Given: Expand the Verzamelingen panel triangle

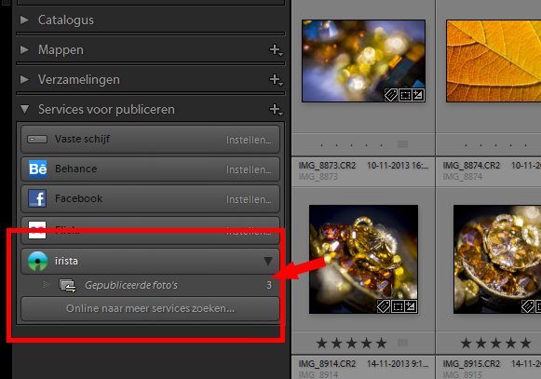Looking at the screenshot, I should point(24,80).
